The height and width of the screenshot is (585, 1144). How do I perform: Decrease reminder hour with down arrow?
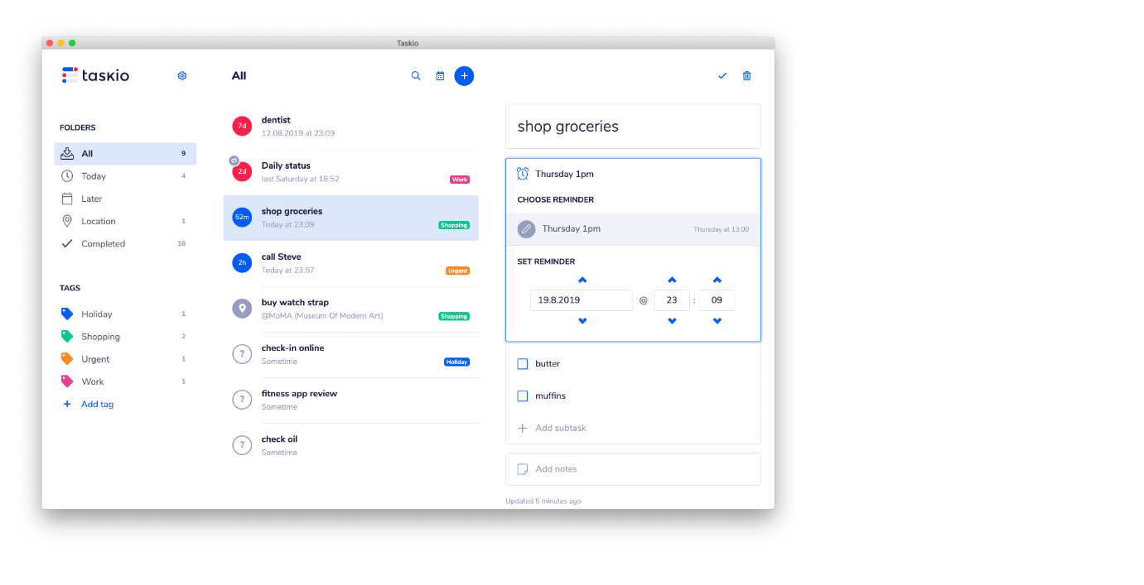(x=672, y=321)
